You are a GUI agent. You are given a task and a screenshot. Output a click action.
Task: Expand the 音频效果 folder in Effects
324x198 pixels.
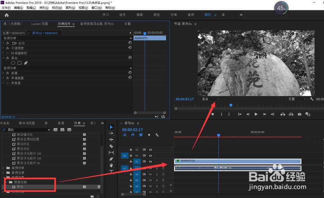point(3,168)
